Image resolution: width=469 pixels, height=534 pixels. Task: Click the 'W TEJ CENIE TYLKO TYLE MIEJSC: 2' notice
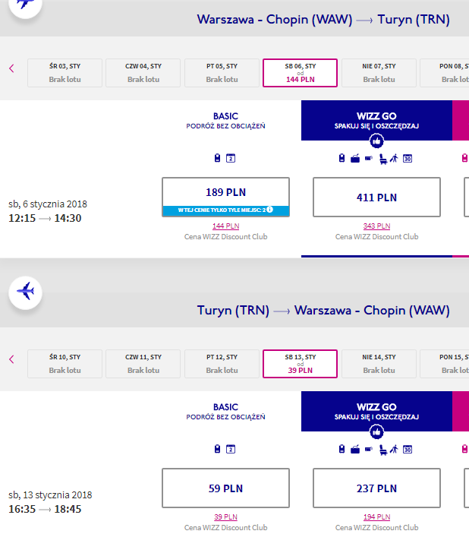(x=225, y=210)
